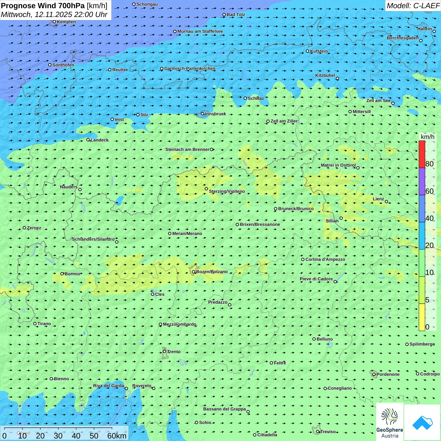The width and height of the screenshot is (441, 441).
Task: Click the light blue 20 km/h legend segment
Action: (x=422, y=236)
